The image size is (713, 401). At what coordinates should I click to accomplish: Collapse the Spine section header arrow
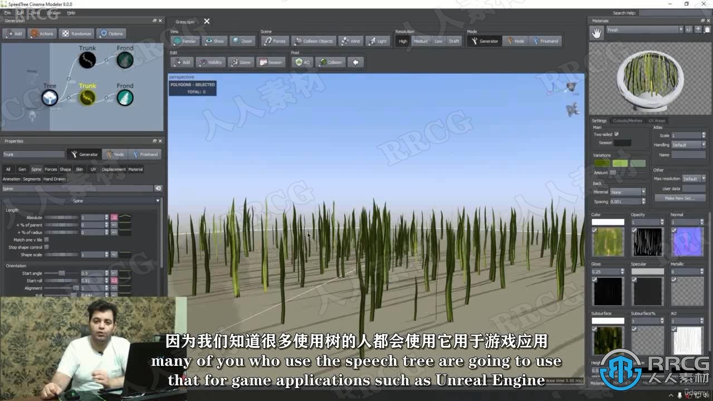pyautogui.click(x=158, y=200)
